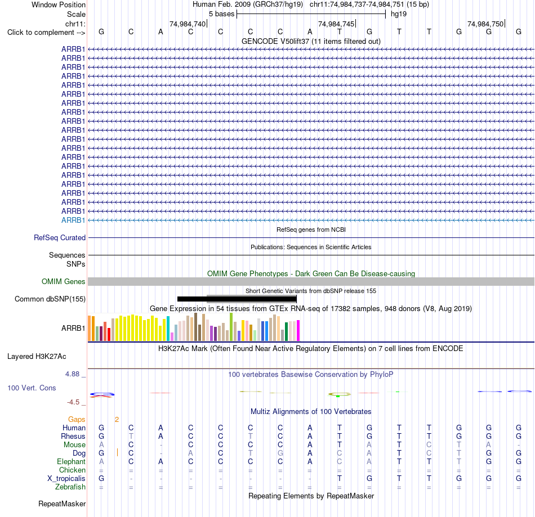Viewport: 535px width, 517px height.
Task: Click the -4.5 lower scale value
Action: click(x=73, y=402)
